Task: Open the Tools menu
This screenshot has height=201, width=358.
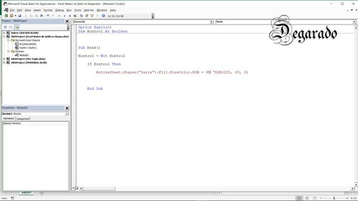Action: [x=78, y=10]
